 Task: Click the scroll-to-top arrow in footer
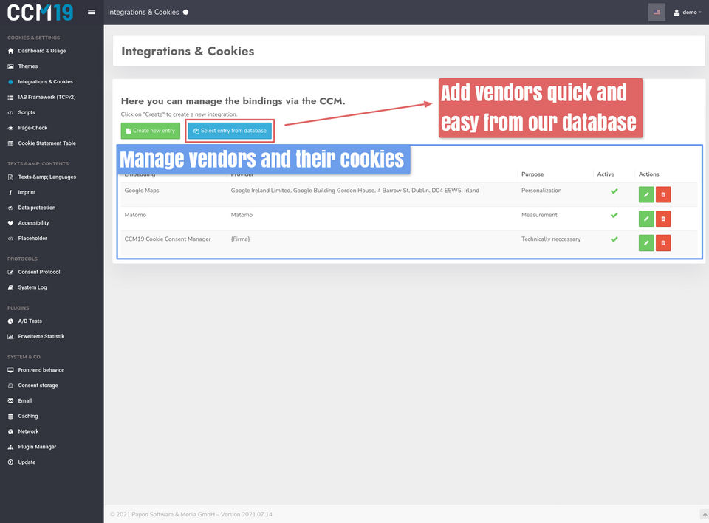704,514
